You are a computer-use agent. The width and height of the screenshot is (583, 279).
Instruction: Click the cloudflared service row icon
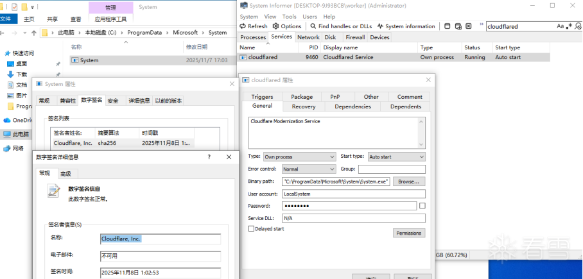(243, 57)
